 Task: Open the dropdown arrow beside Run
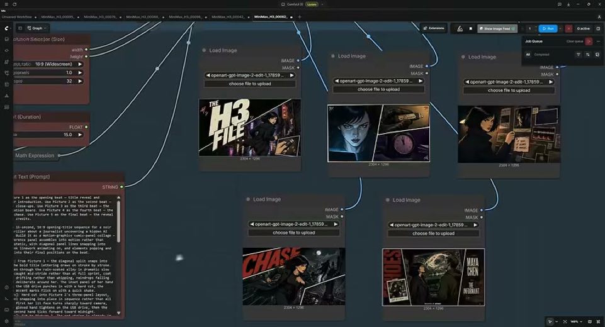560,28
